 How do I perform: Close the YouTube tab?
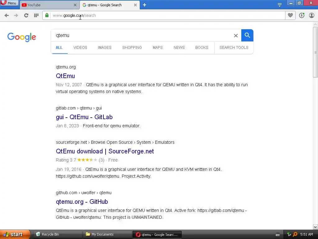pyautogui.click(x=75, y=5)
